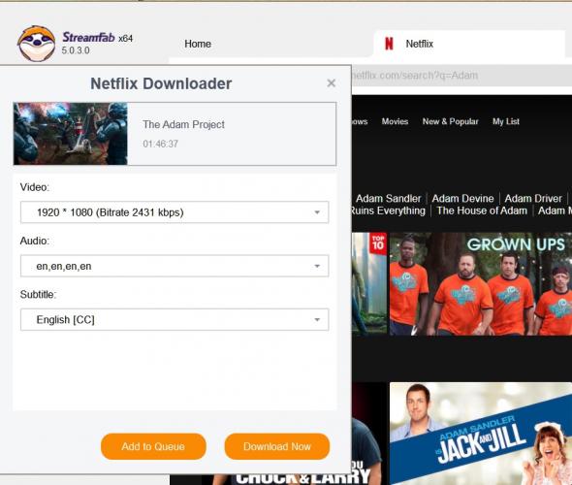Click the Audio dropdown arrow
This screenshot has height=485, width=572.
(317, 267)
